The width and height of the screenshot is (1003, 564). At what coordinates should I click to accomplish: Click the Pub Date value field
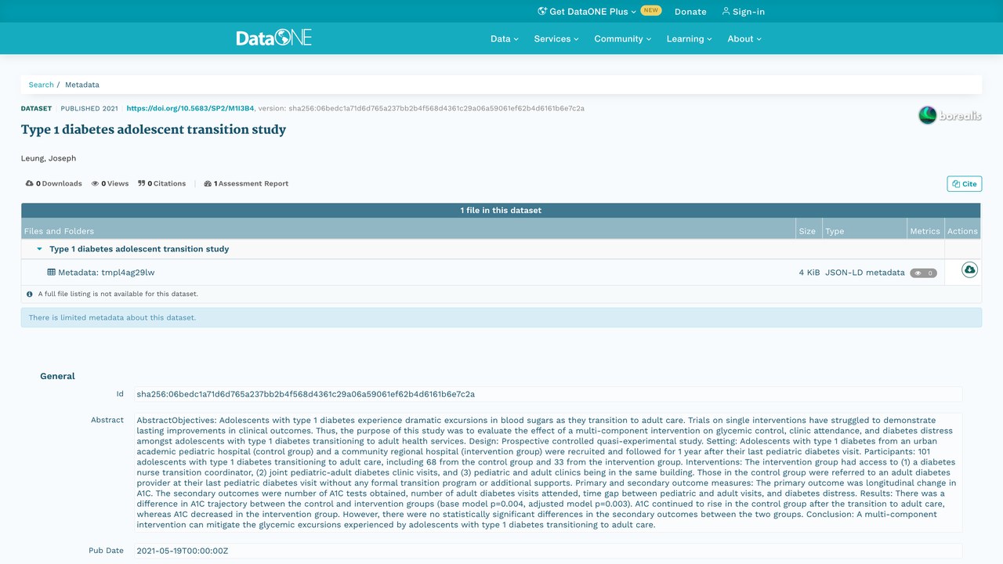click(x=548, y=551)
